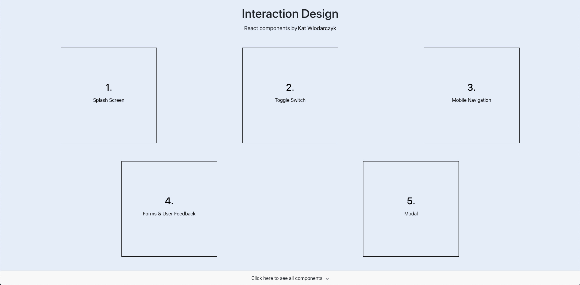Viewport: 580px width, 285px height.
Task: Select the number 4 on Forms card
Action: [x=169, y=201]
